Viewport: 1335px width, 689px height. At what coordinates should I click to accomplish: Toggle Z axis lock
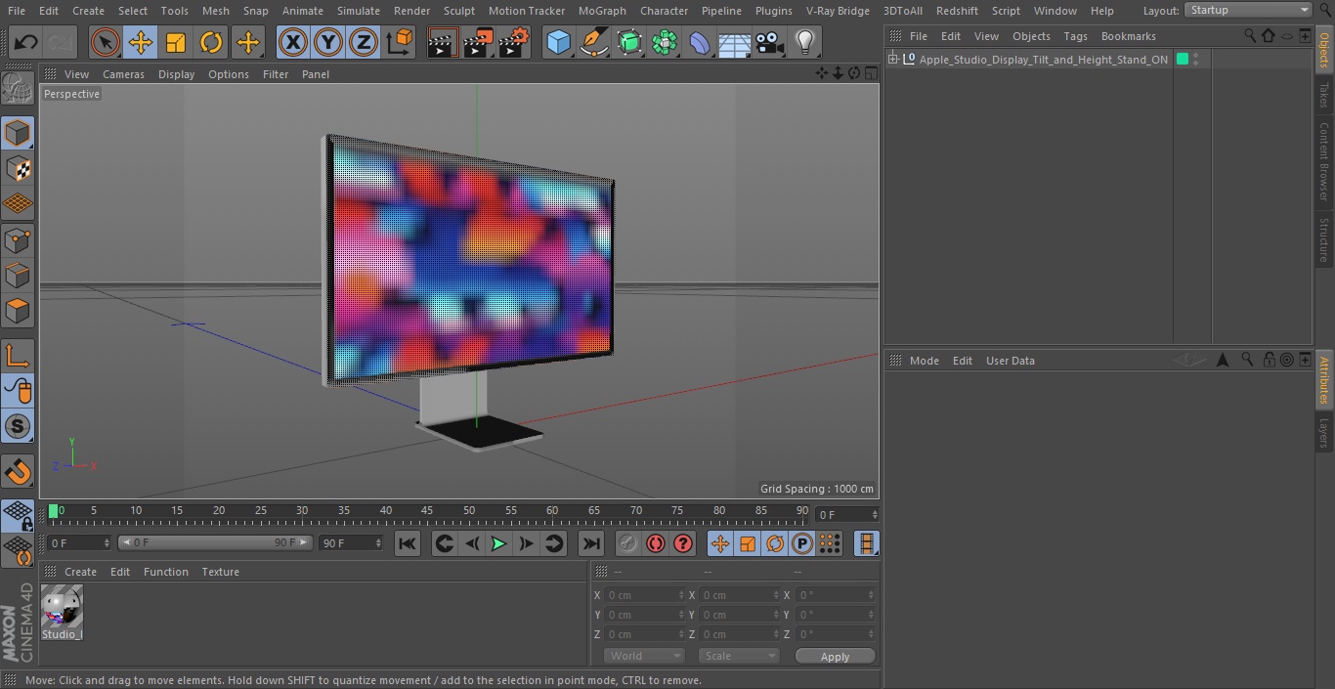coord(364,42)
